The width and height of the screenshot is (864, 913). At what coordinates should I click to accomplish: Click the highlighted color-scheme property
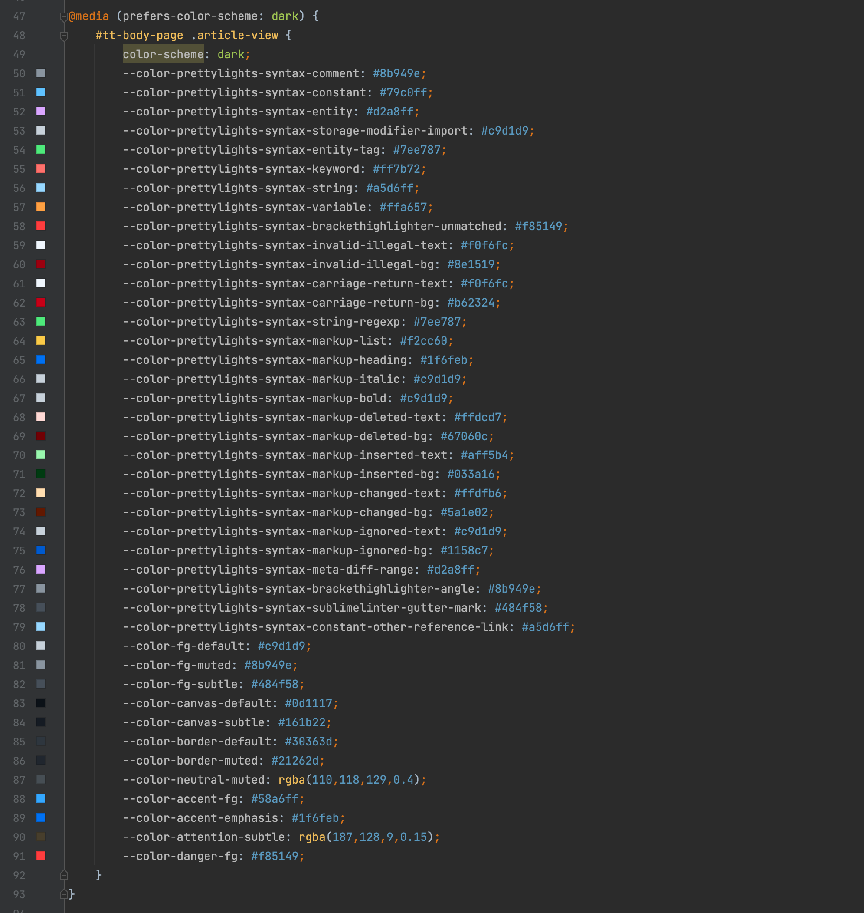point(163,54)
